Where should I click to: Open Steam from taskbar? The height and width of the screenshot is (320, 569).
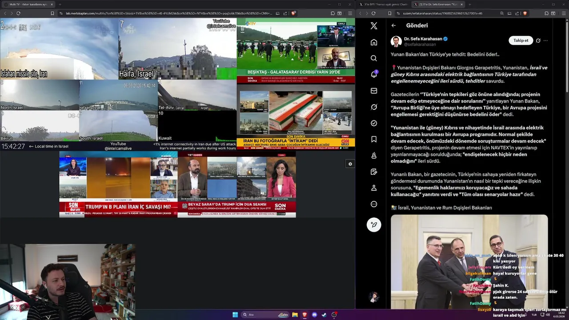pyautogui.click(x=324, y=315)
